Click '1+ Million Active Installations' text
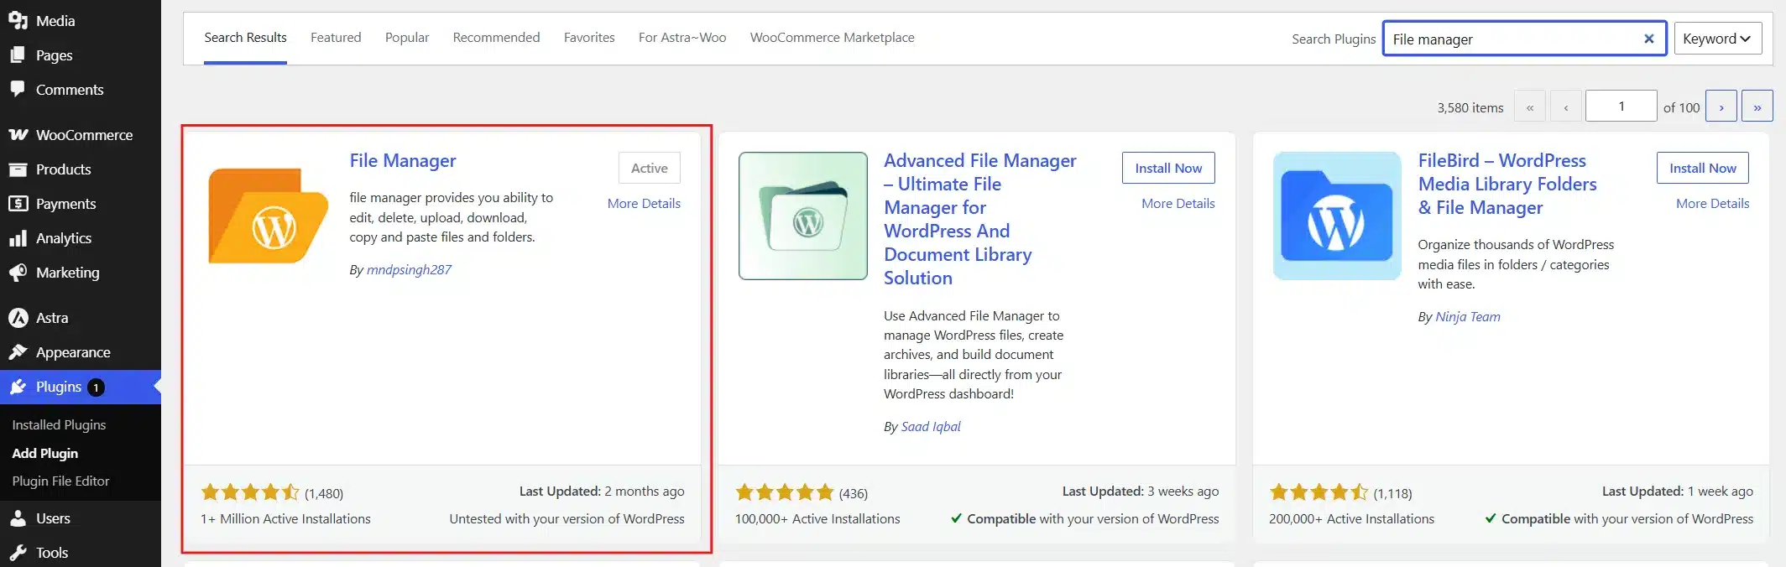This screenshot has width=1786, height=567. (x=285, y=518)
